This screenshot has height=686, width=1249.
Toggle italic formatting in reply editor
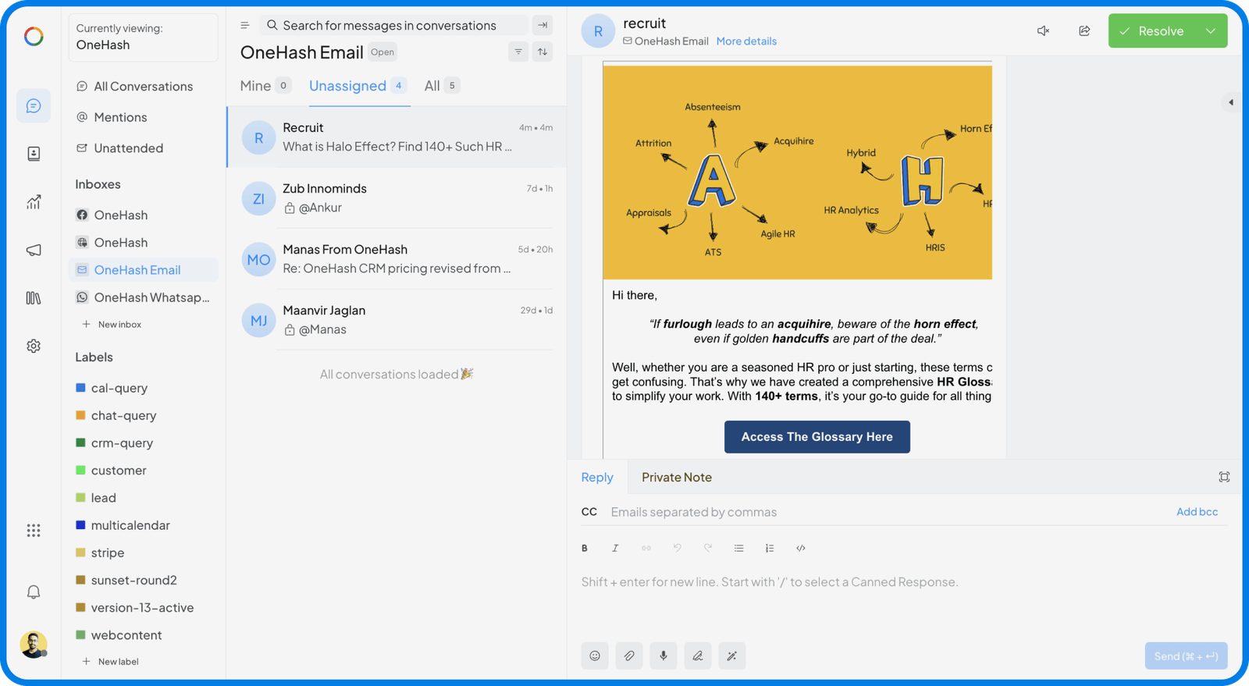point(615,548)
